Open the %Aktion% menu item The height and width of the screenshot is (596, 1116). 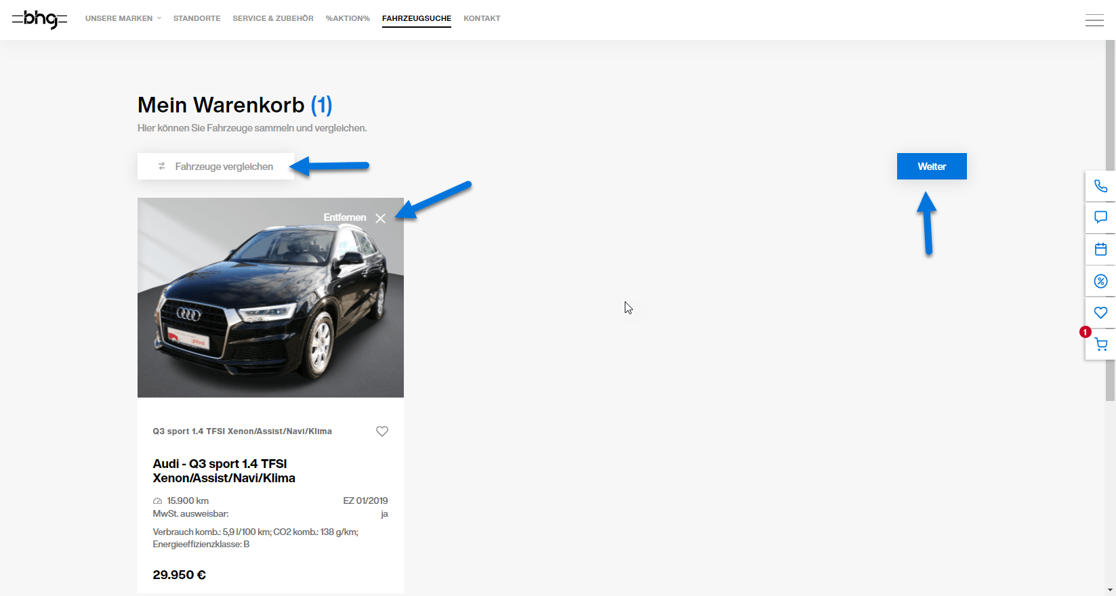pyautogui.click(x=348, y=18)
